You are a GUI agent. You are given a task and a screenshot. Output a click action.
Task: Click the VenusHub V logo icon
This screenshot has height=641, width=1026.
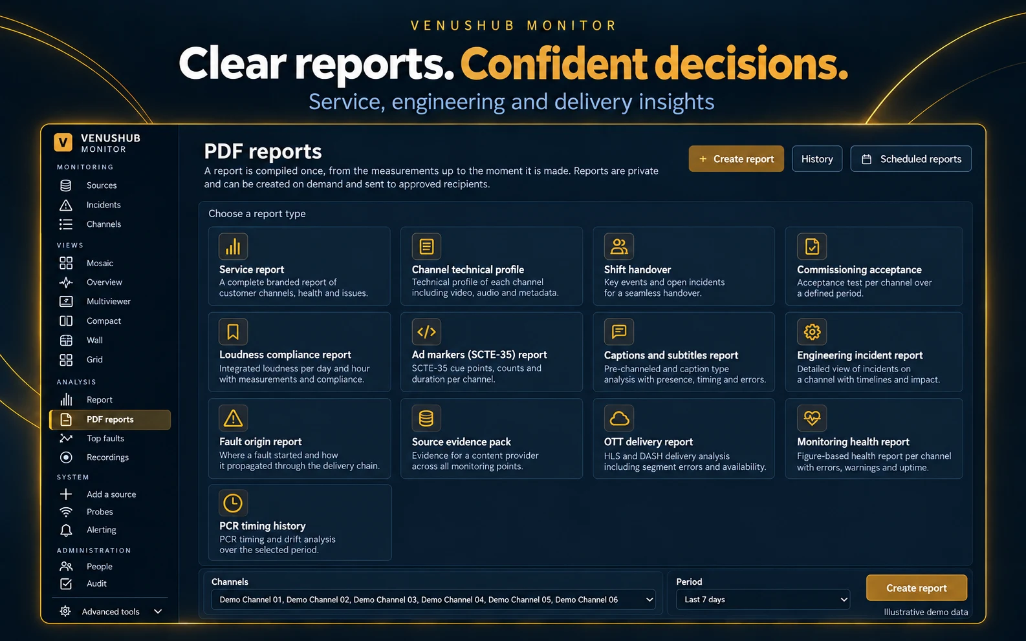point(63,142)
